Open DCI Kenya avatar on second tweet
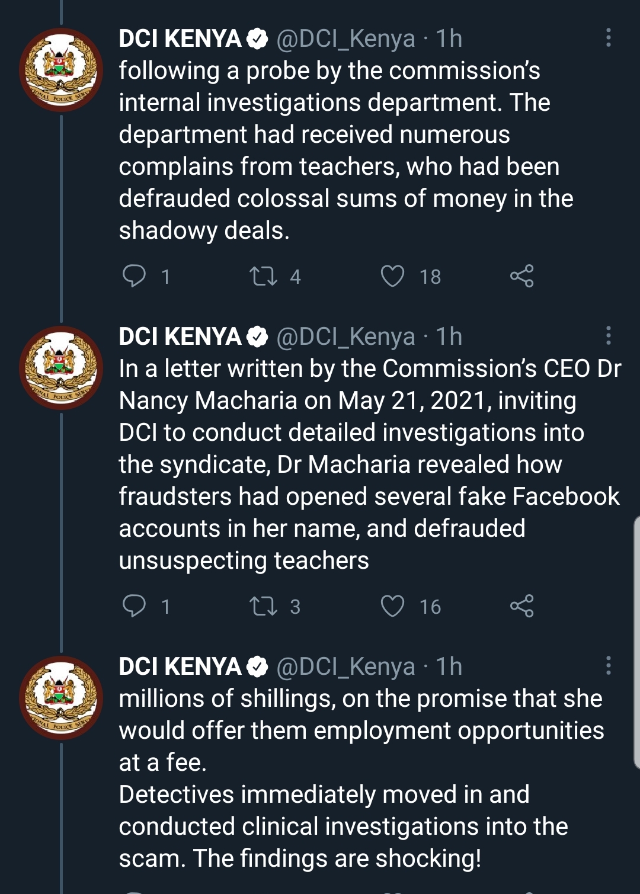 [x=61, y=368]
